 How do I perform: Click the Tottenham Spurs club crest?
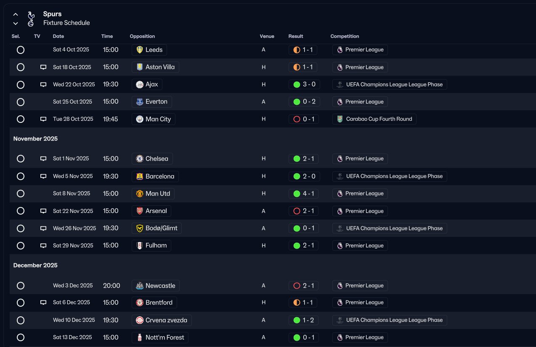(x=30, y=19)
